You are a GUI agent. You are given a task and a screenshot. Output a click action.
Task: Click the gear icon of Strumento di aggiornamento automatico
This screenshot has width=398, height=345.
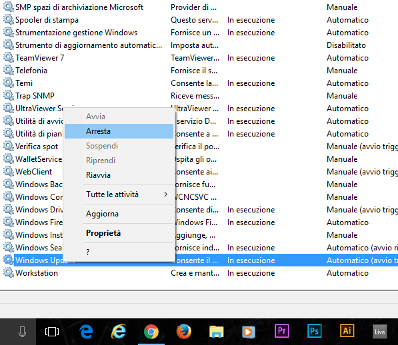(9, 45)
